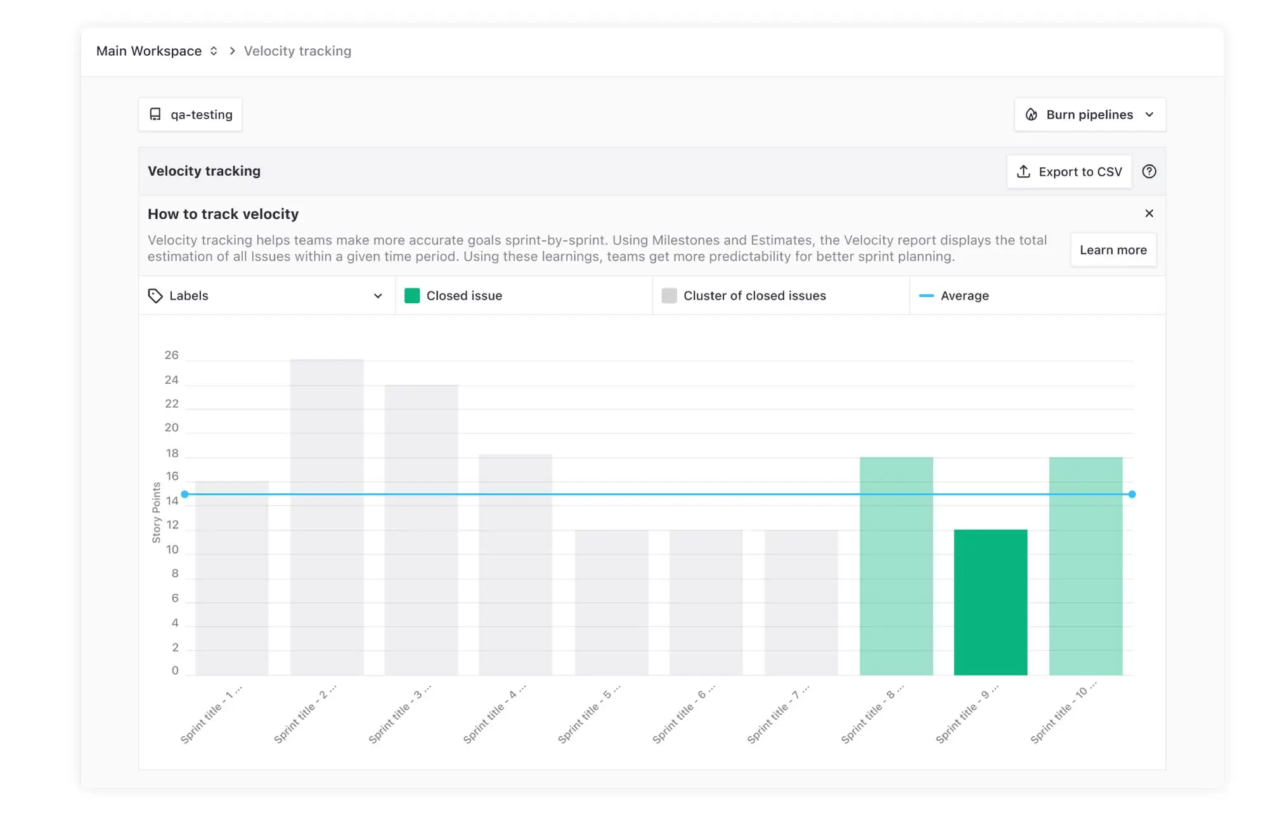1268x815 pixels.
Task: Select the Sprint title - 1 bar
Action: pos(231,578)
